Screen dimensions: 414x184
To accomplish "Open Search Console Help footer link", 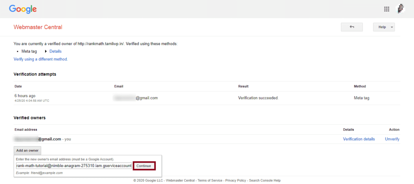I will click(265, 181).
